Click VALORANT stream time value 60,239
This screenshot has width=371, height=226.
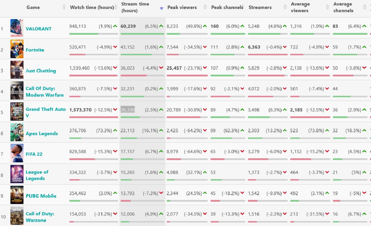click(x=128, y=26)
